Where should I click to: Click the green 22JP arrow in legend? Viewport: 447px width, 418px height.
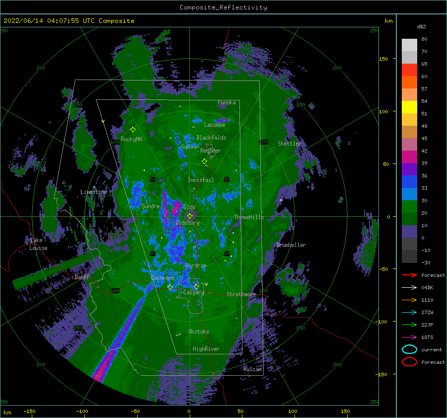(x=409, y=325)
